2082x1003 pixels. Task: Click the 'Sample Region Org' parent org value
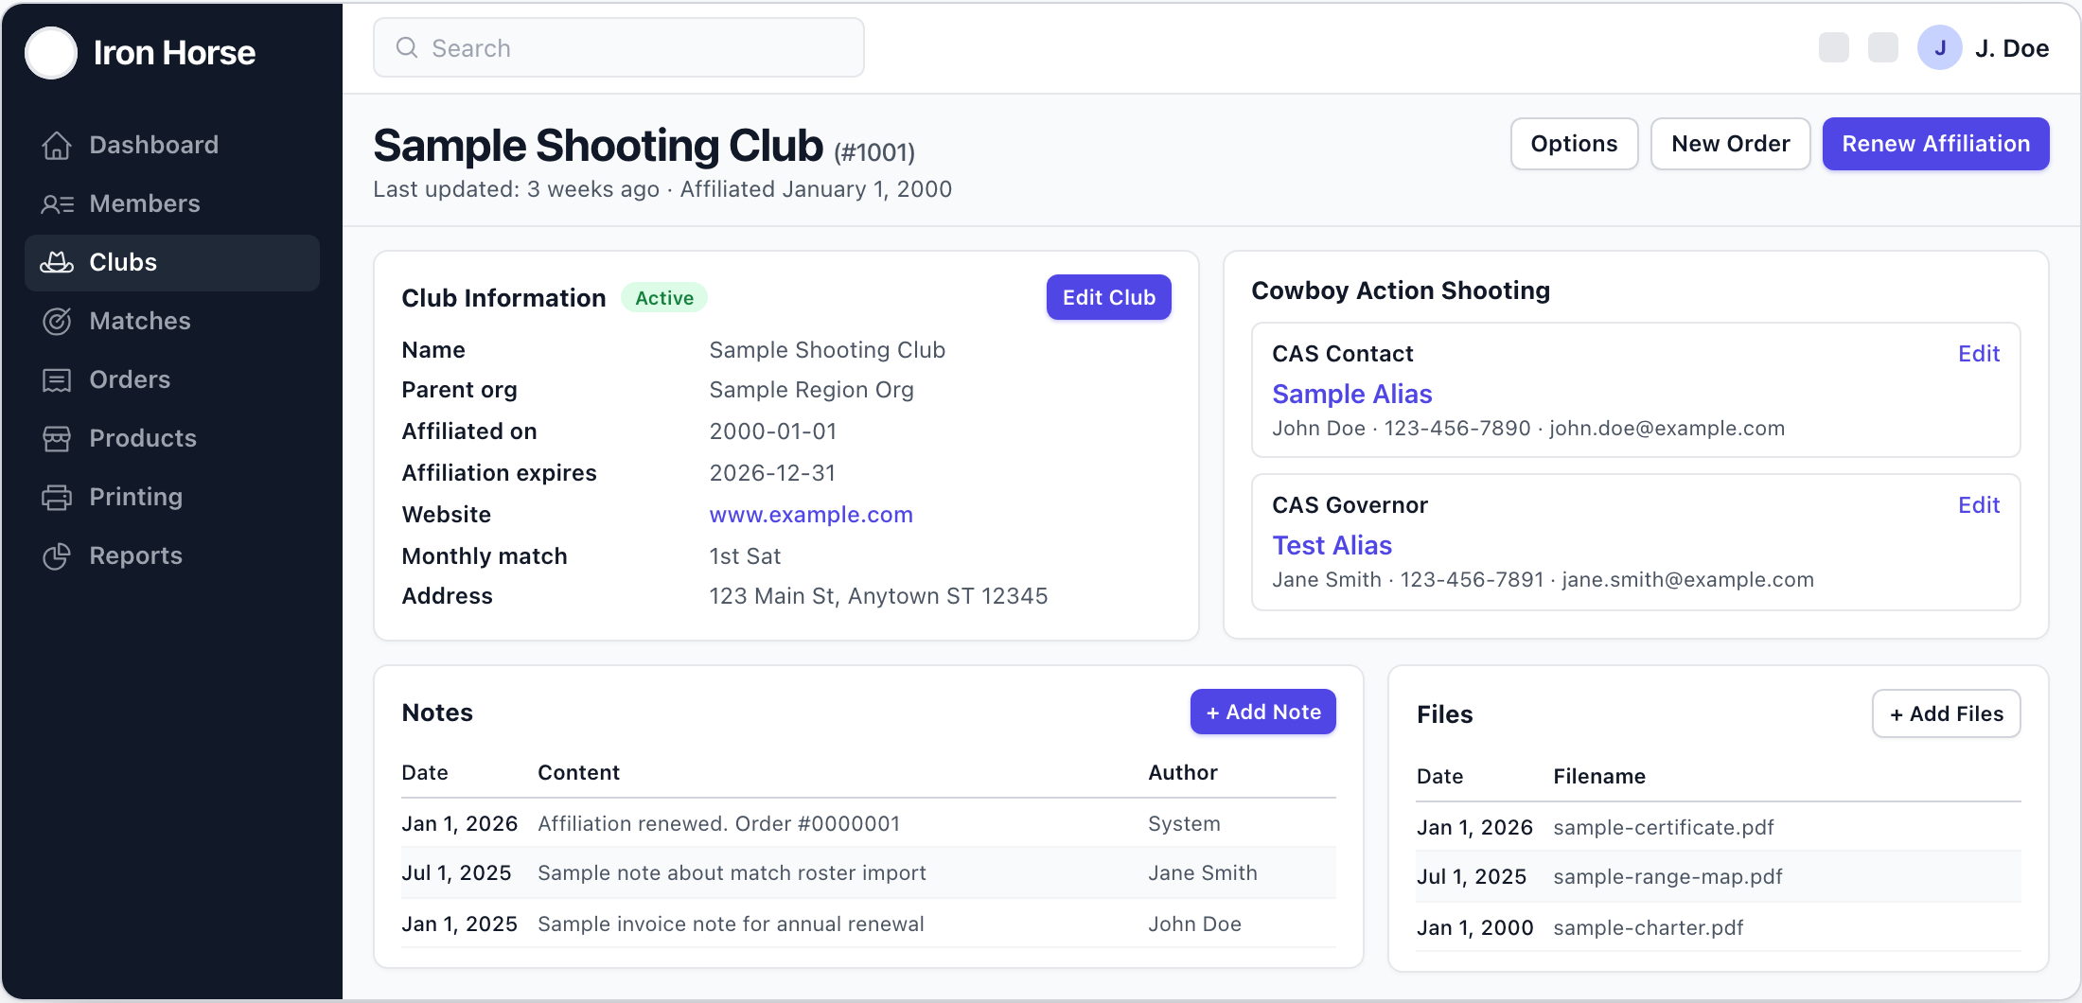click(811, 389)
